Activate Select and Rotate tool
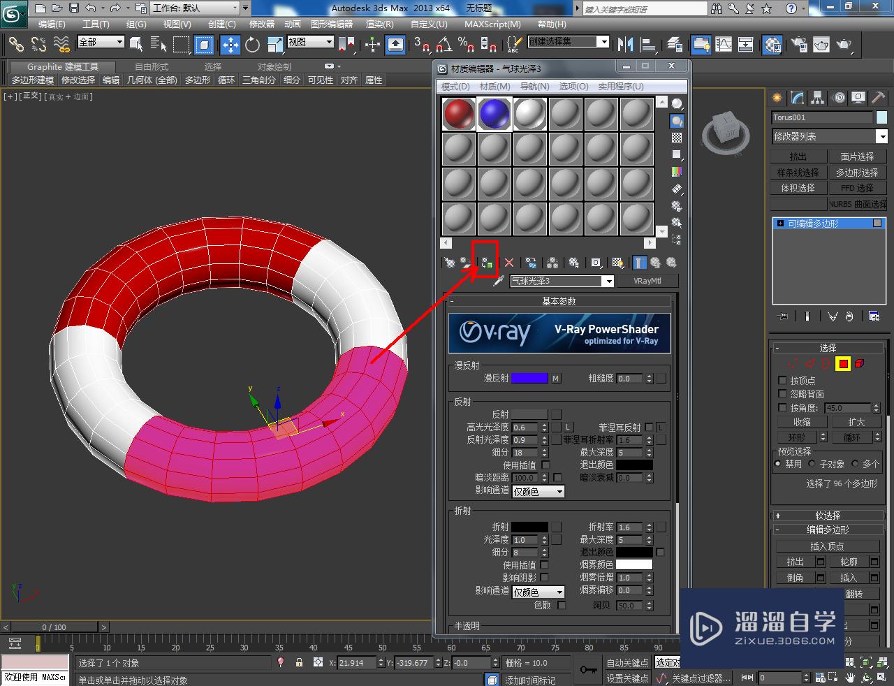Screen dimensions: 894x686 (x=252, y=45)
